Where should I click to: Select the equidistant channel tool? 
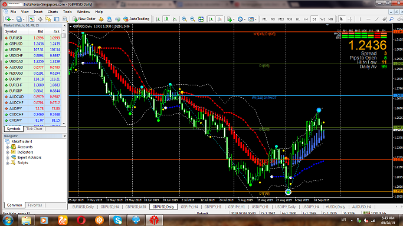(x=385, y=19)
